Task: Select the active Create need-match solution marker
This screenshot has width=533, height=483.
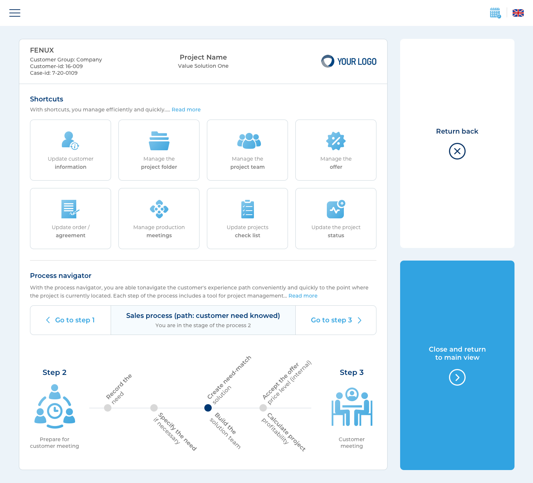Action: (x=208, y=408)
